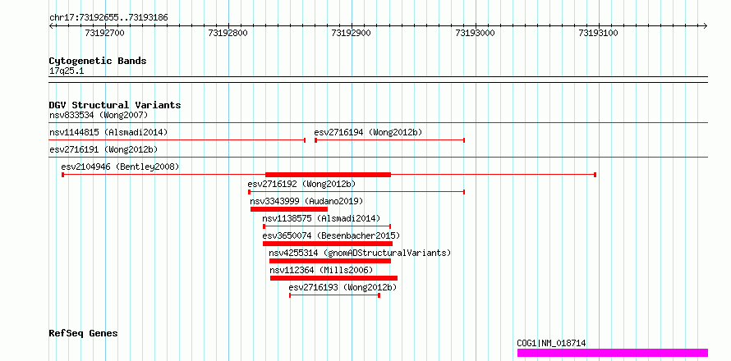Viewport: 731px width, 361px height.
Task: Click the thin red line under esv2716192
Action: tap(356, 192)
